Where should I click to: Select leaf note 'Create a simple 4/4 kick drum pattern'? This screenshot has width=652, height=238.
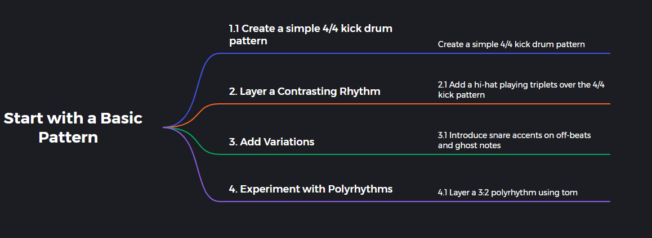511,44
